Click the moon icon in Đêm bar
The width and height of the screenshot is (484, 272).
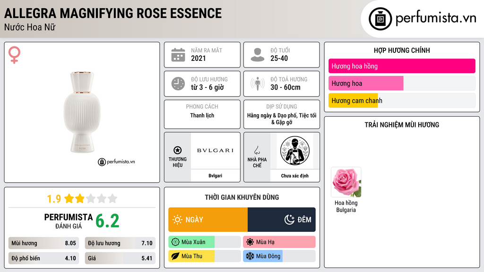[289, 220]
